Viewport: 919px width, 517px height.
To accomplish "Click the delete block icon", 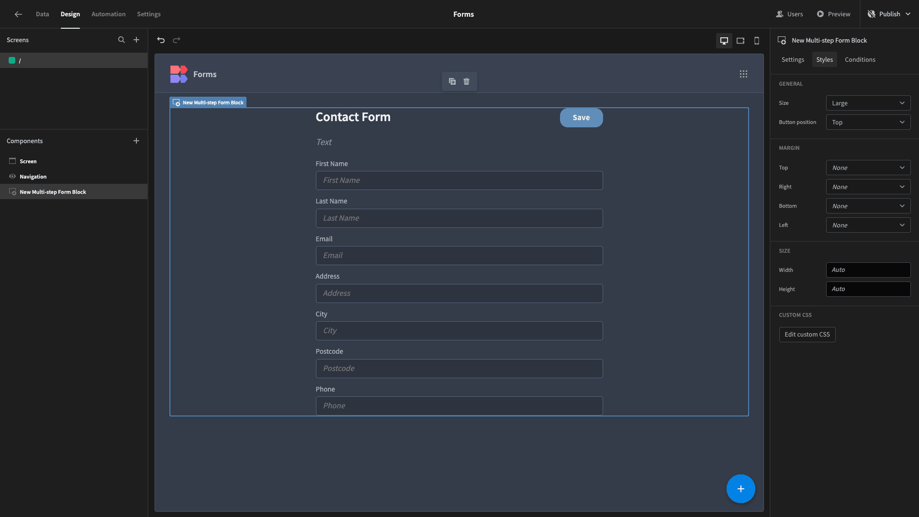I will pyautogui.click(x=467, y=81).
